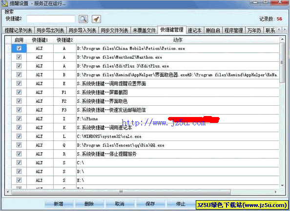The width and height of the screenshot is (290, 211).
Task: Click the 删除 button
Action: pos(89,204)
